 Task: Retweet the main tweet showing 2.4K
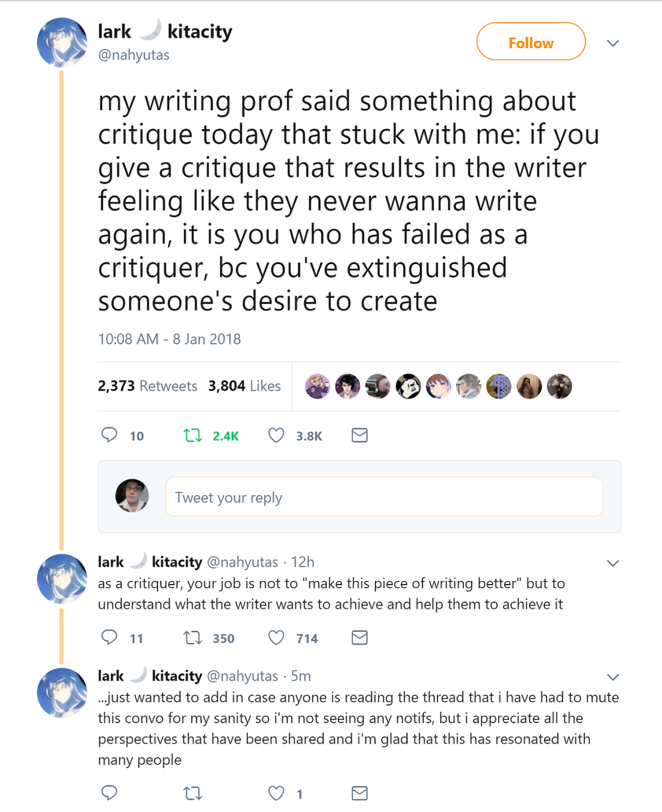point(193,435)
